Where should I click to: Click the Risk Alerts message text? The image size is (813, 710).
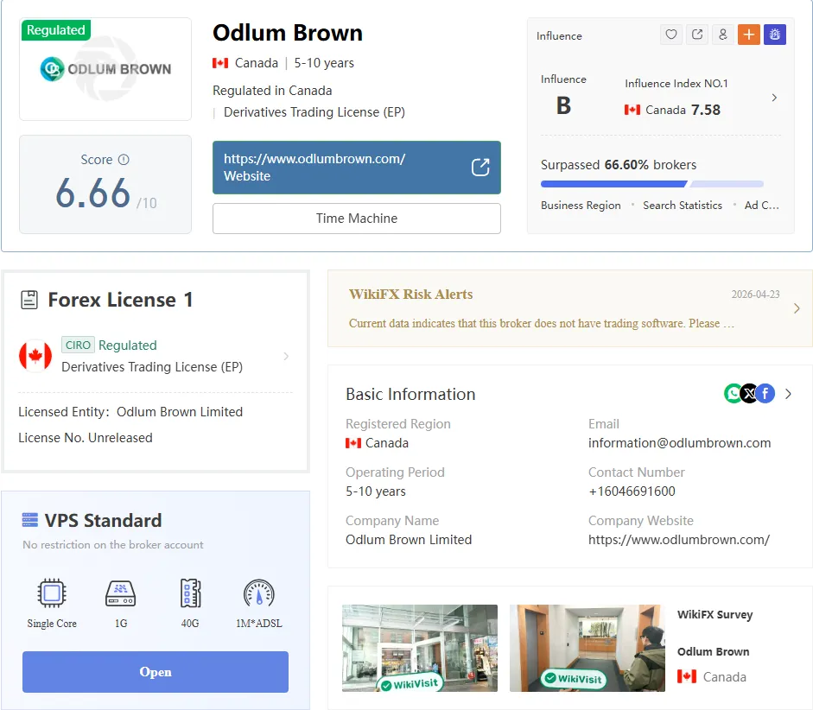542,323
